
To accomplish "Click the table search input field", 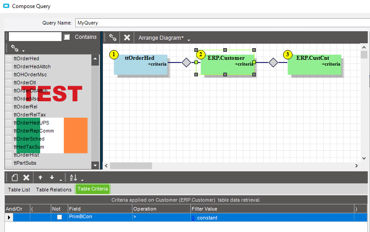I will [x=35, y=37].
